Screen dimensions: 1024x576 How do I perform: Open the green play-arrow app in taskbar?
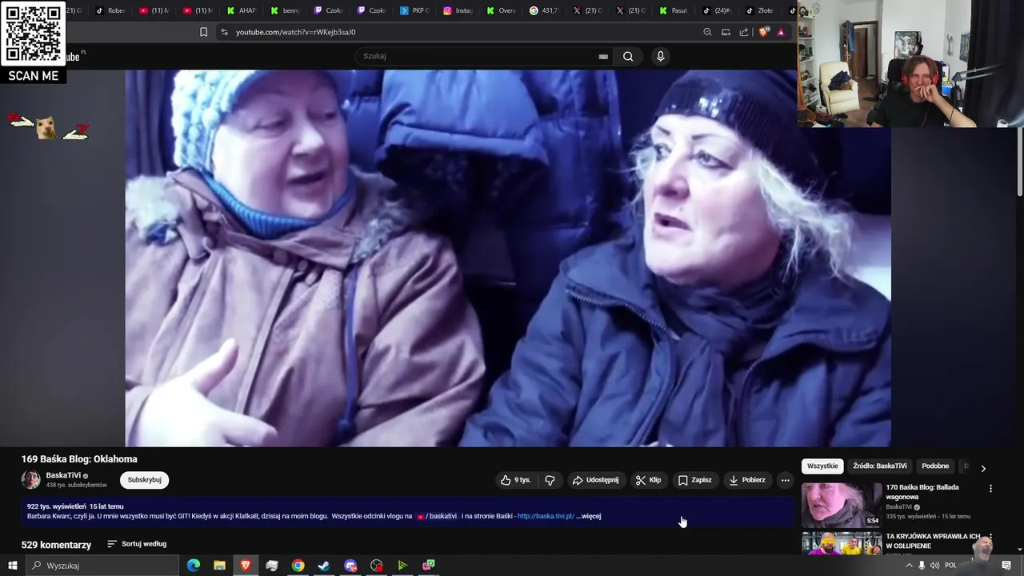pos(402,566)
